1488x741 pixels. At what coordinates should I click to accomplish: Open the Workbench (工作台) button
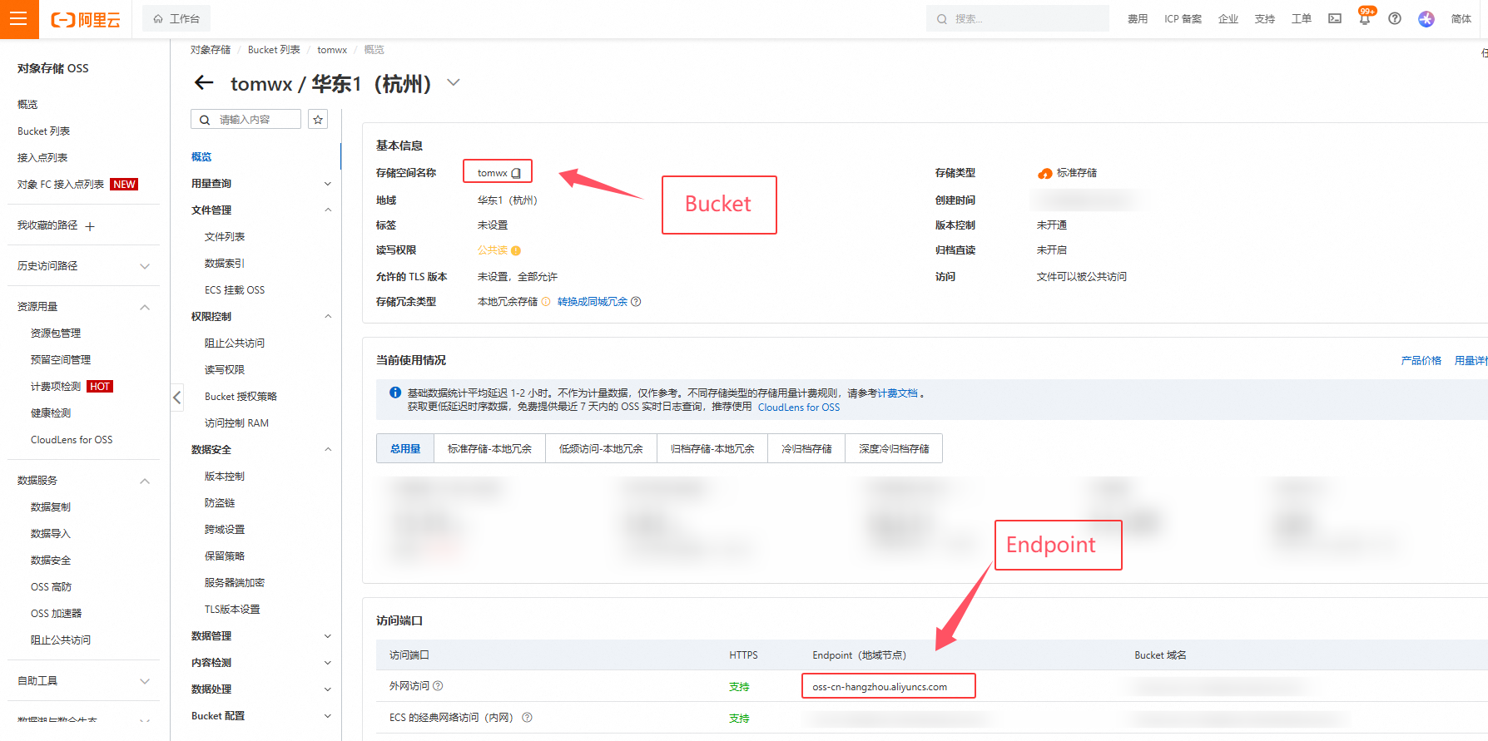click(176, 18)
